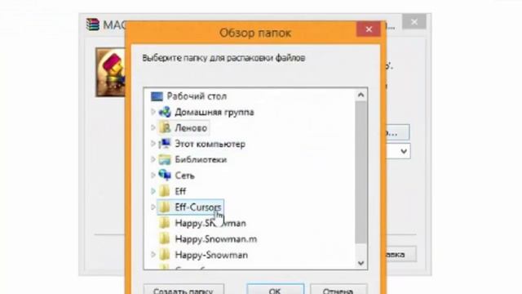522x294 pixels.
Task: Click the OK button
Action: coord(276,289)
